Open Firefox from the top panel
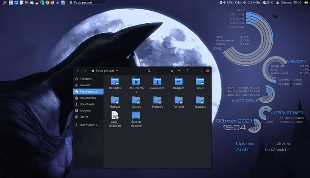Image resolution: width=310 pixels, height=178 pixels. tap(53, 3)
